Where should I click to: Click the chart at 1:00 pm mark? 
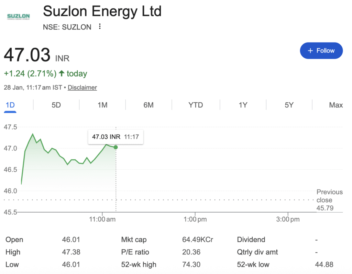pos(195,172)
